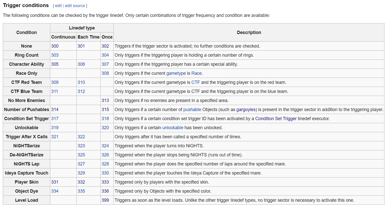
Task: Select the 'Trigger After X Calls' row label
Action: (x=26, y=137)
